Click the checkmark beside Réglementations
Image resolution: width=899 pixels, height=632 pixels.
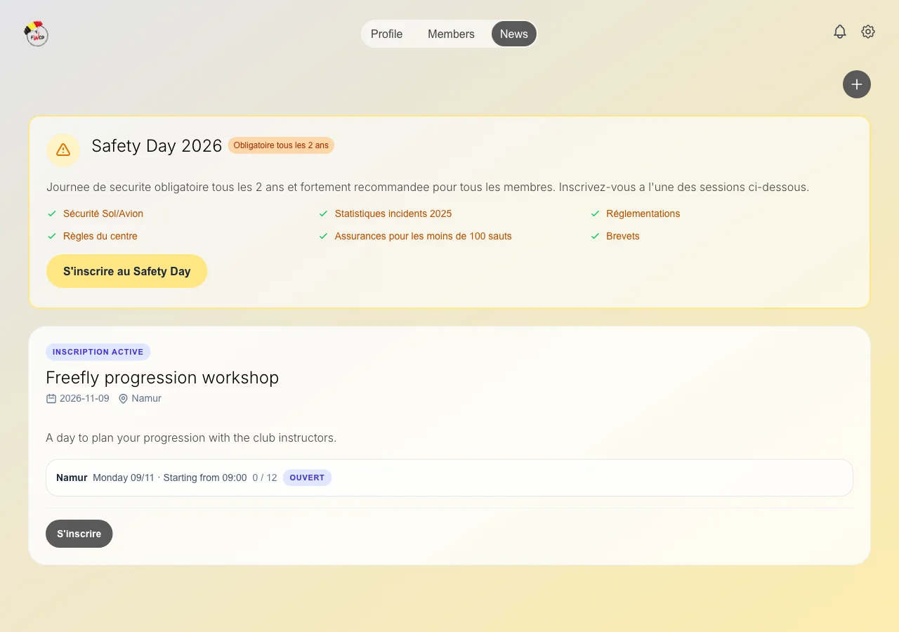[x=596, y=213]
